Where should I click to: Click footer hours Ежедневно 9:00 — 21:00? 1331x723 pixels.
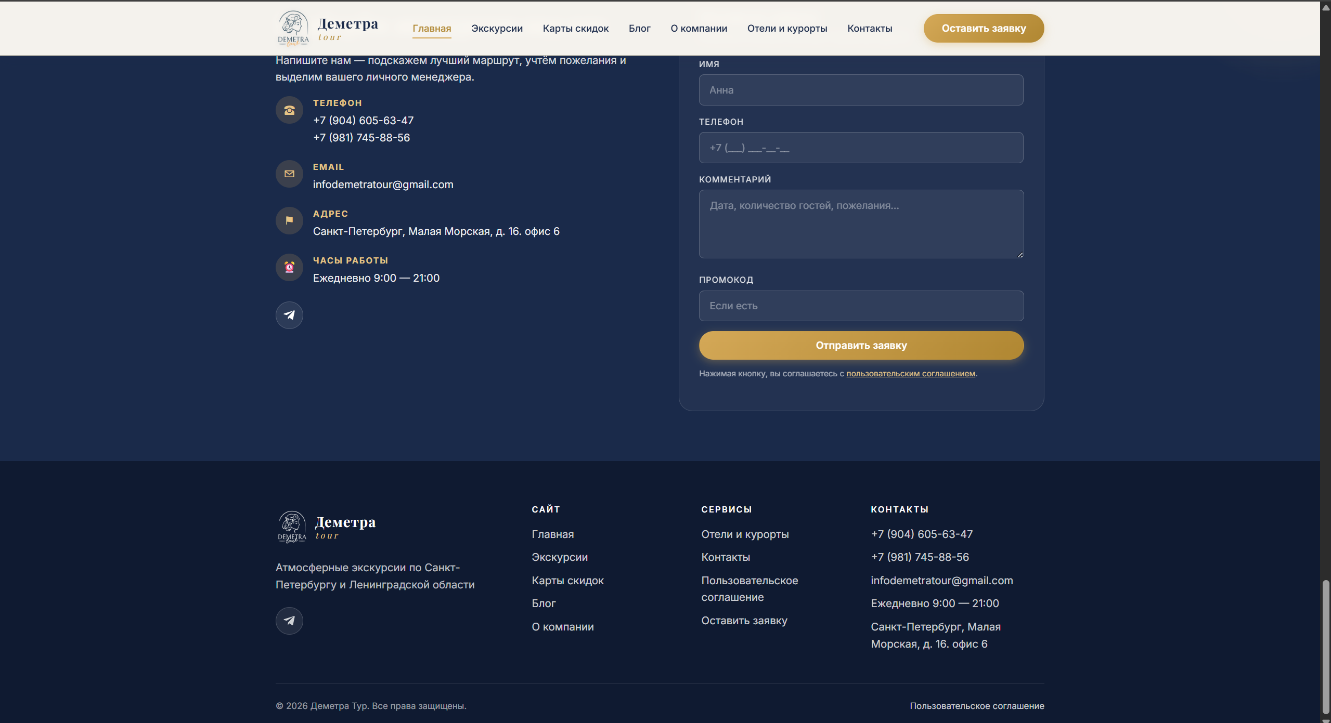[x=935, y=603]
